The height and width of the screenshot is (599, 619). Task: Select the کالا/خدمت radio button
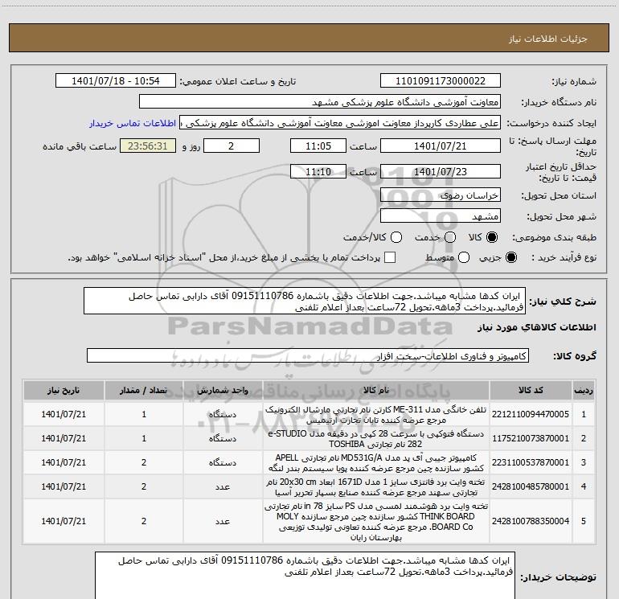[x=396, y=237]
